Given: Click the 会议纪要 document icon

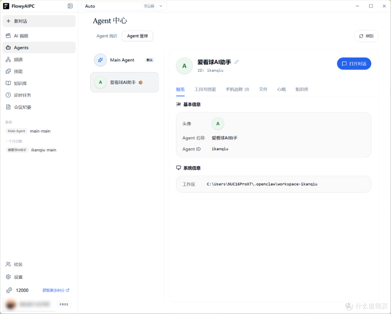Looking at the screenshot, I should (8, 107).
